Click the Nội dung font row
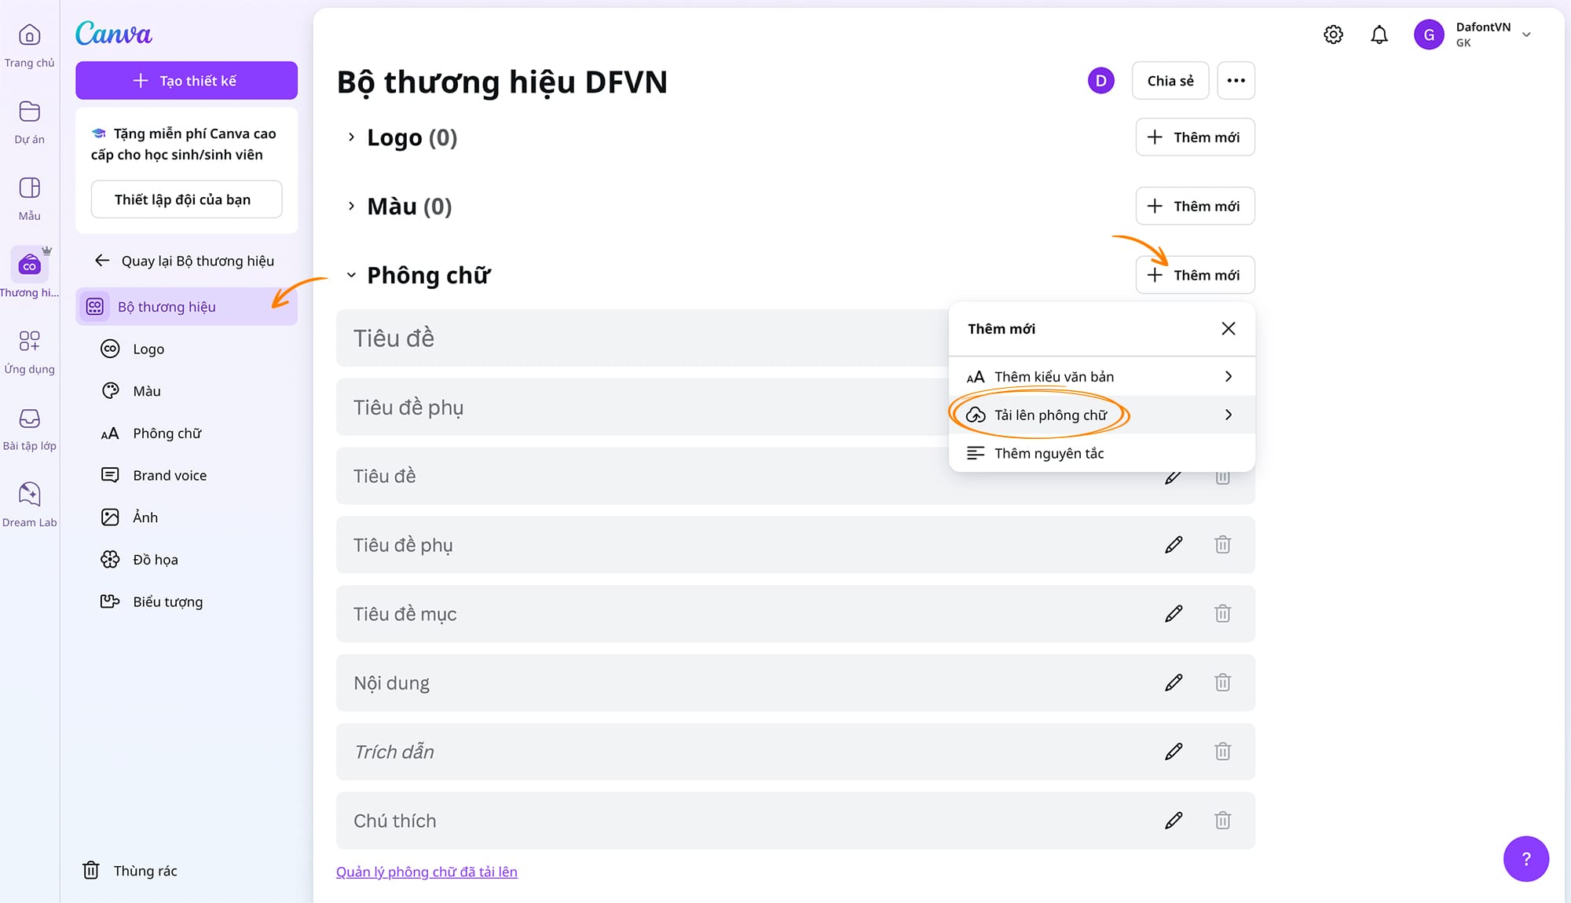The image size is (1571, 903). tap(796, 682)
